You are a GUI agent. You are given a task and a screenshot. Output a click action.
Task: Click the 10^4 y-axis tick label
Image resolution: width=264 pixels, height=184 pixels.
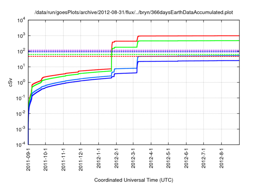tap(20, 21)
